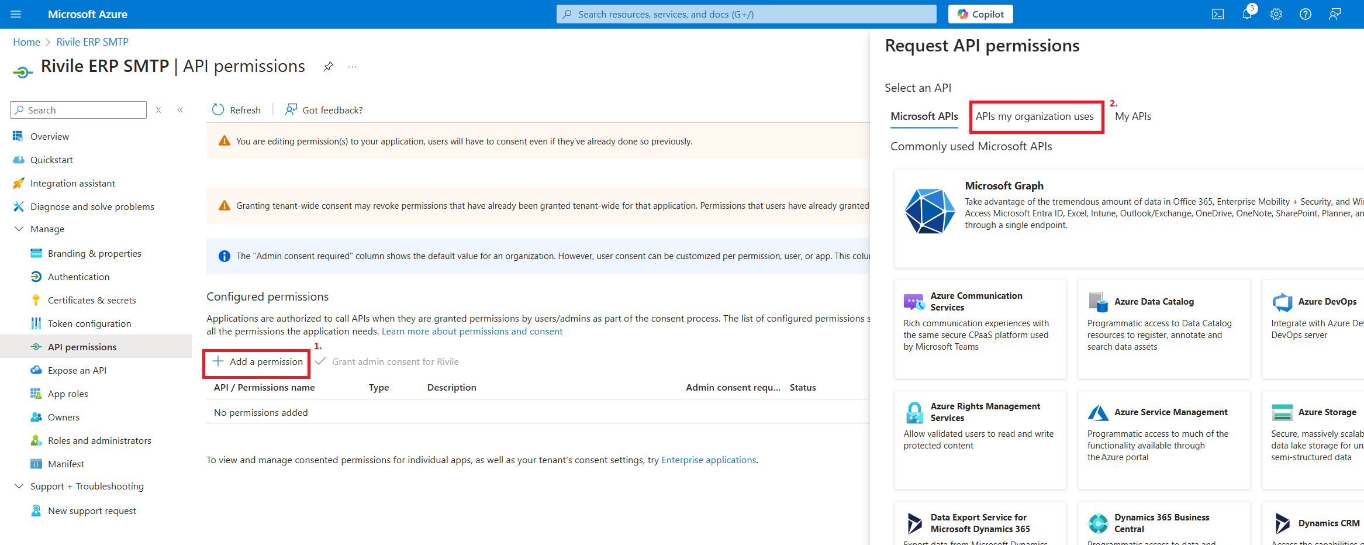
Task: Click the resources search box at top
Action: point(746,14)
